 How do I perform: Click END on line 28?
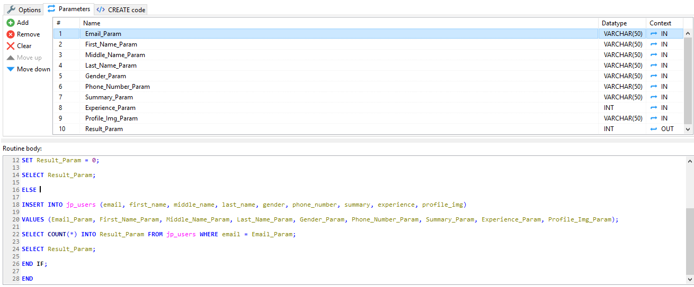[x=27, y=279]
